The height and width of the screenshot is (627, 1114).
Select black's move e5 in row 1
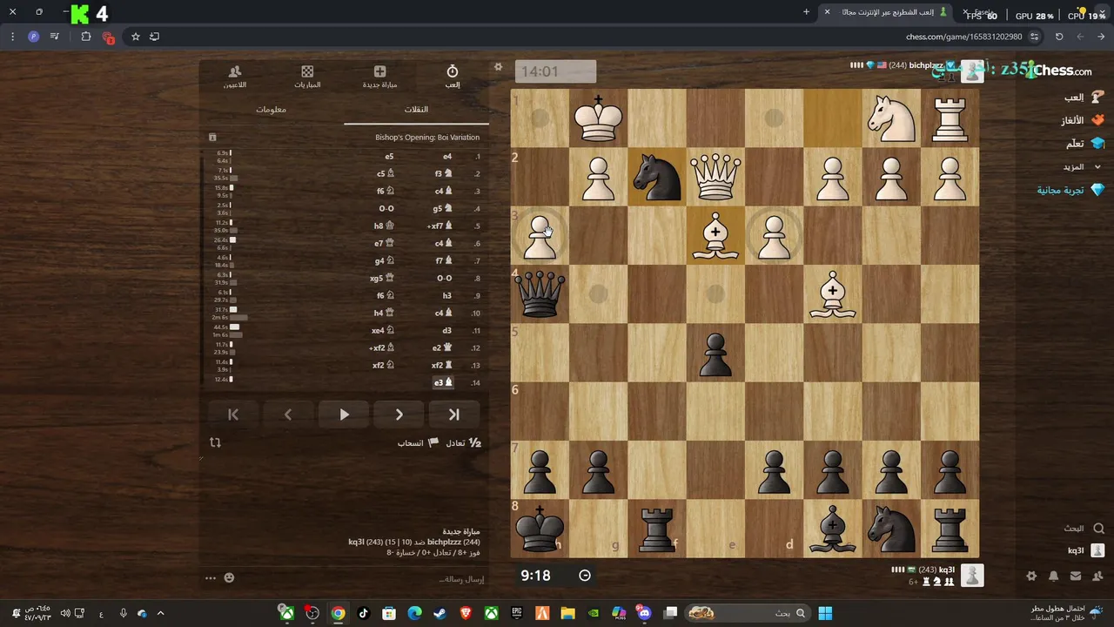(x=389, y=157)
